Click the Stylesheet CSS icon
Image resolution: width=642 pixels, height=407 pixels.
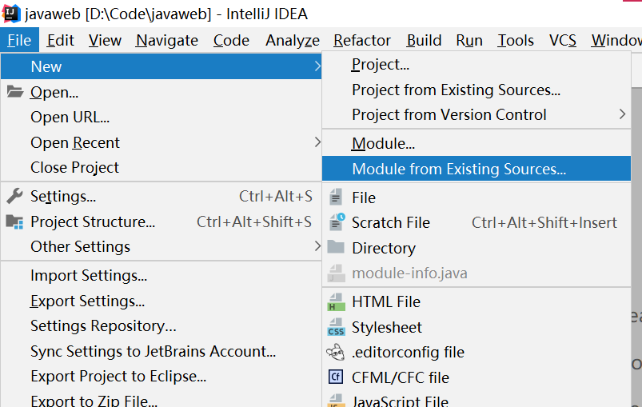click(336, 327)
